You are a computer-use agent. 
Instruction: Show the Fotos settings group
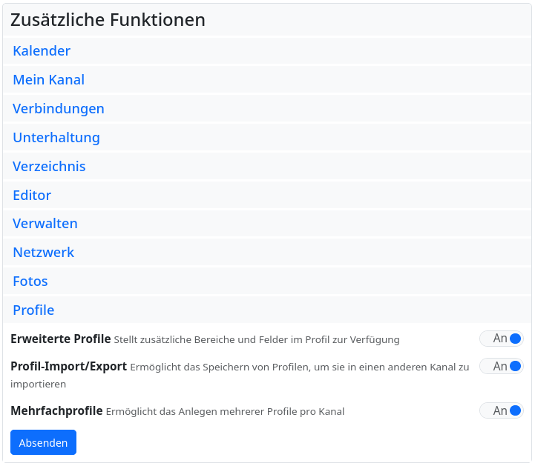point(30,282)
